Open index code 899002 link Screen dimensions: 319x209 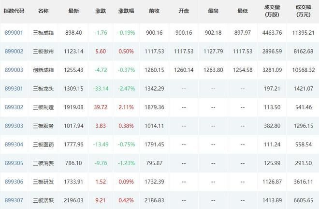coord(14,52)
